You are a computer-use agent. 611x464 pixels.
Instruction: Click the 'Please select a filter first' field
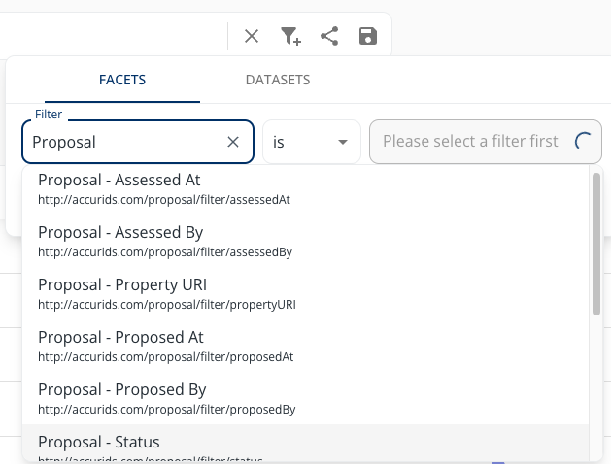pos(470,142)
